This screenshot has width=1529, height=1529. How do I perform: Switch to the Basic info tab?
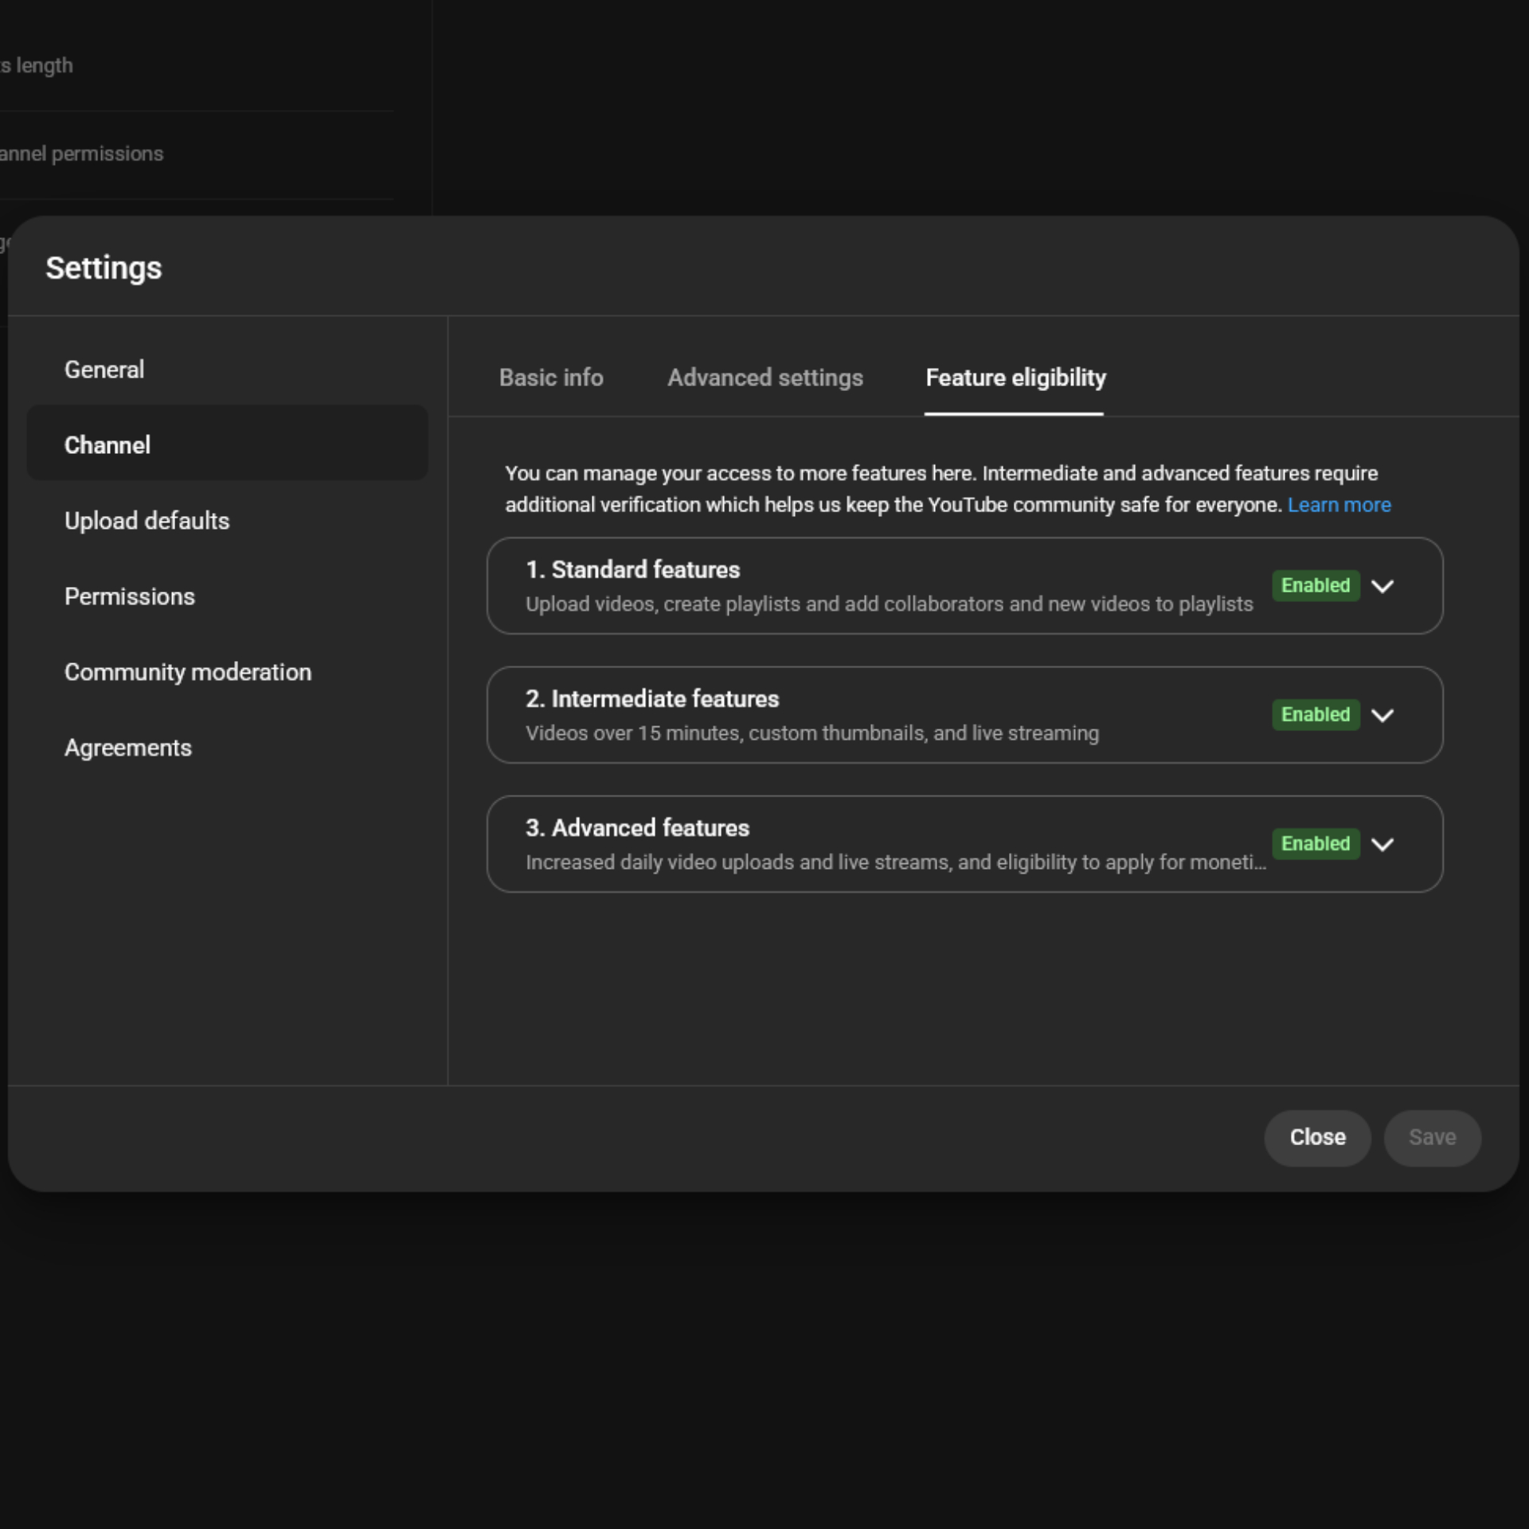(550, 377)
